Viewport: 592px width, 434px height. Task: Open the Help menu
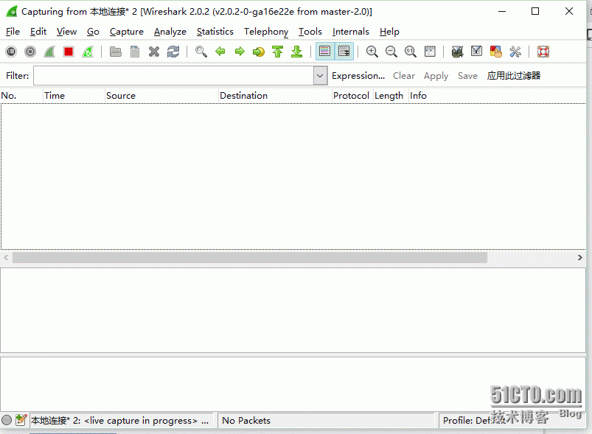pyautogui.click(x=389, y=32)
